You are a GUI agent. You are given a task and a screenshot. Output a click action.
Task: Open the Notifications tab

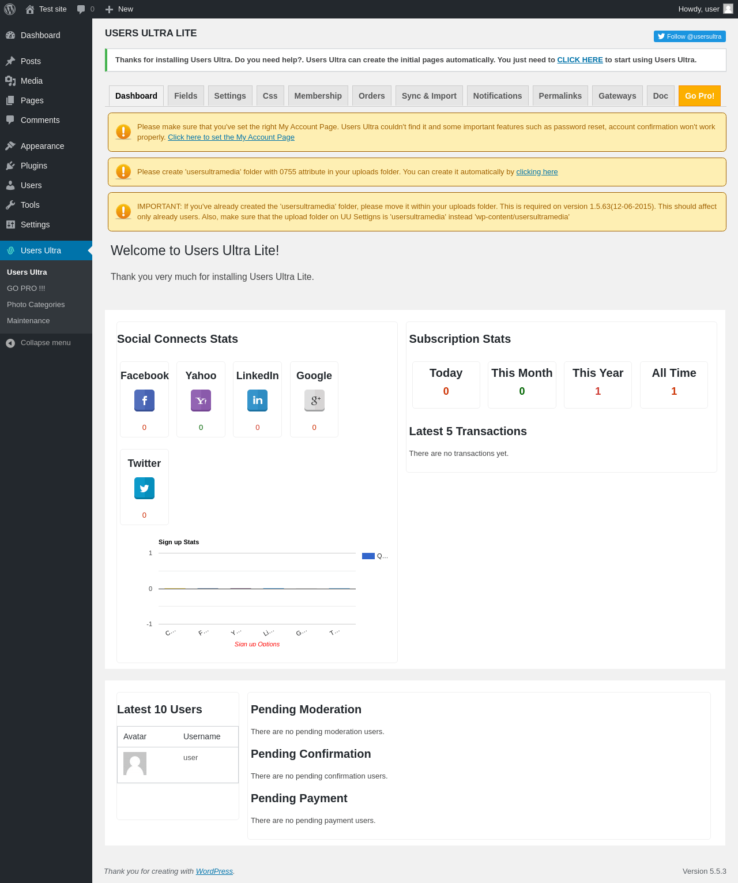[x=498, y=96]
